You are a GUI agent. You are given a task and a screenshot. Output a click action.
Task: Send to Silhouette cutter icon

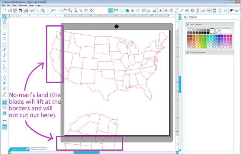click(x=32, y=10)
